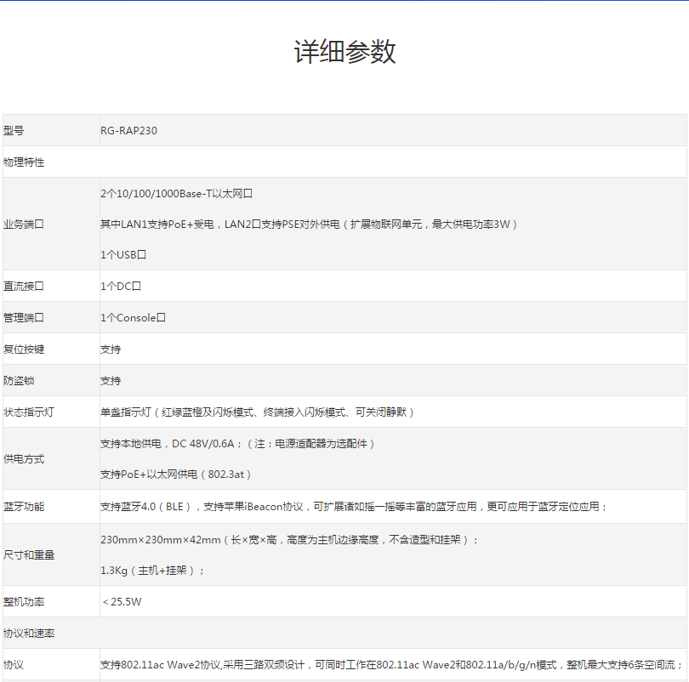The image size is (689, 682).
Task: Click the 1个DC口 value cell
Action: point(120,287)
